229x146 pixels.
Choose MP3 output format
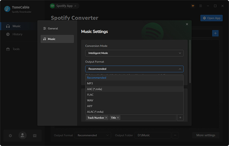(x=134, y=83)
